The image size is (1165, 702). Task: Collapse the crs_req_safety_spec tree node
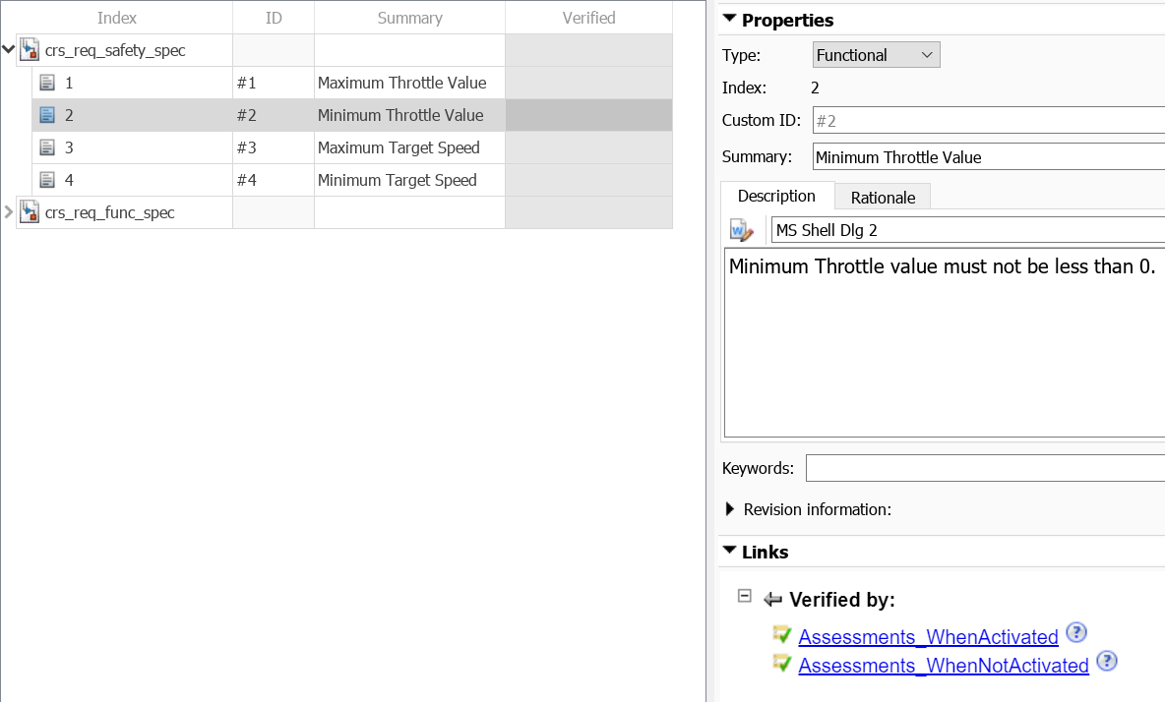pos(8,49)
